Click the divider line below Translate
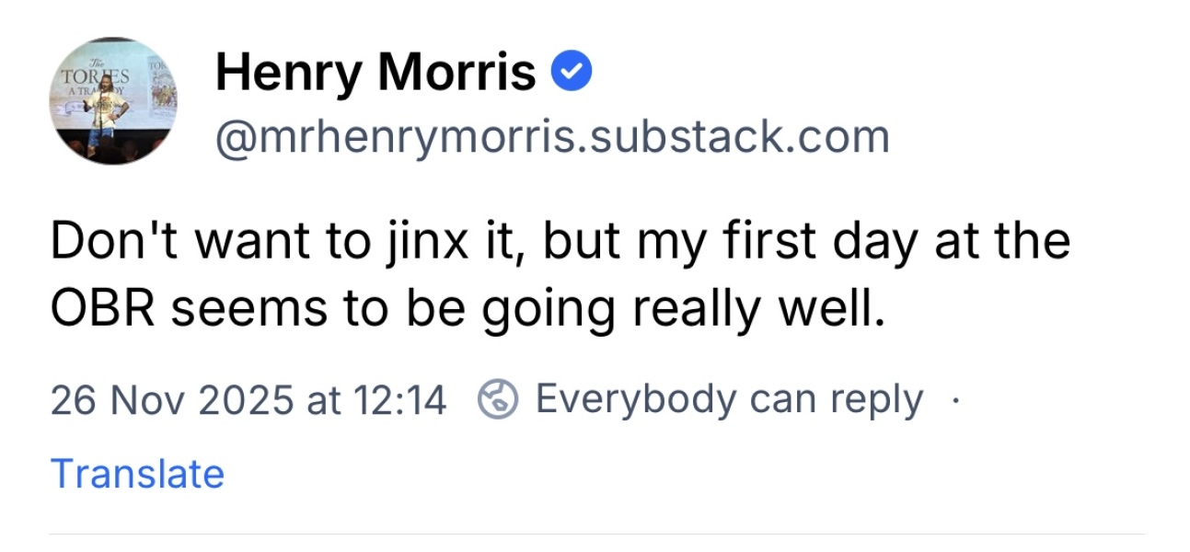Screen dimensions: 1190x552 [x=596, y=534]
